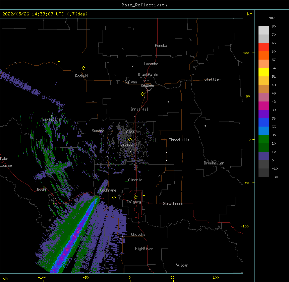Image resolution: width=289 pixels, height=282 pixels.
Task: Select the slate purple 10-0 dBZ swatch
Action: (264, 156)
